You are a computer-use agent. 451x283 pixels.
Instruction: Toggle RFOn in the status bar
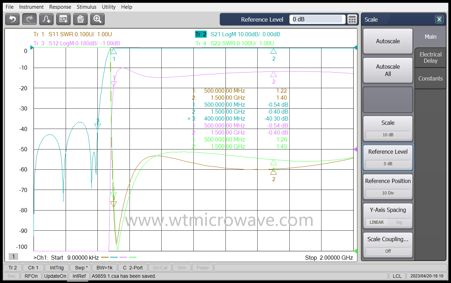point(31,276)
